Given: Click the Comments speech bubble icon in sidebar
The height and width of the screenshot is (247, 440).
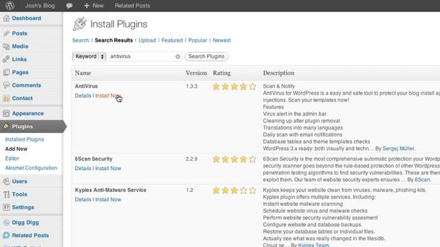Looking at the screenshot, I should [x=6, y=85].
